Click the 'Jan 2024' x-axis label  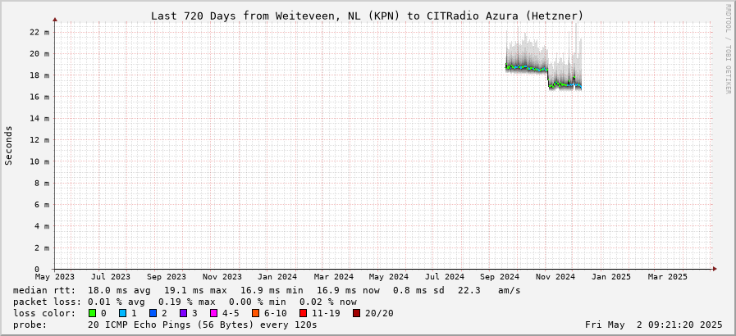(279, 278)
